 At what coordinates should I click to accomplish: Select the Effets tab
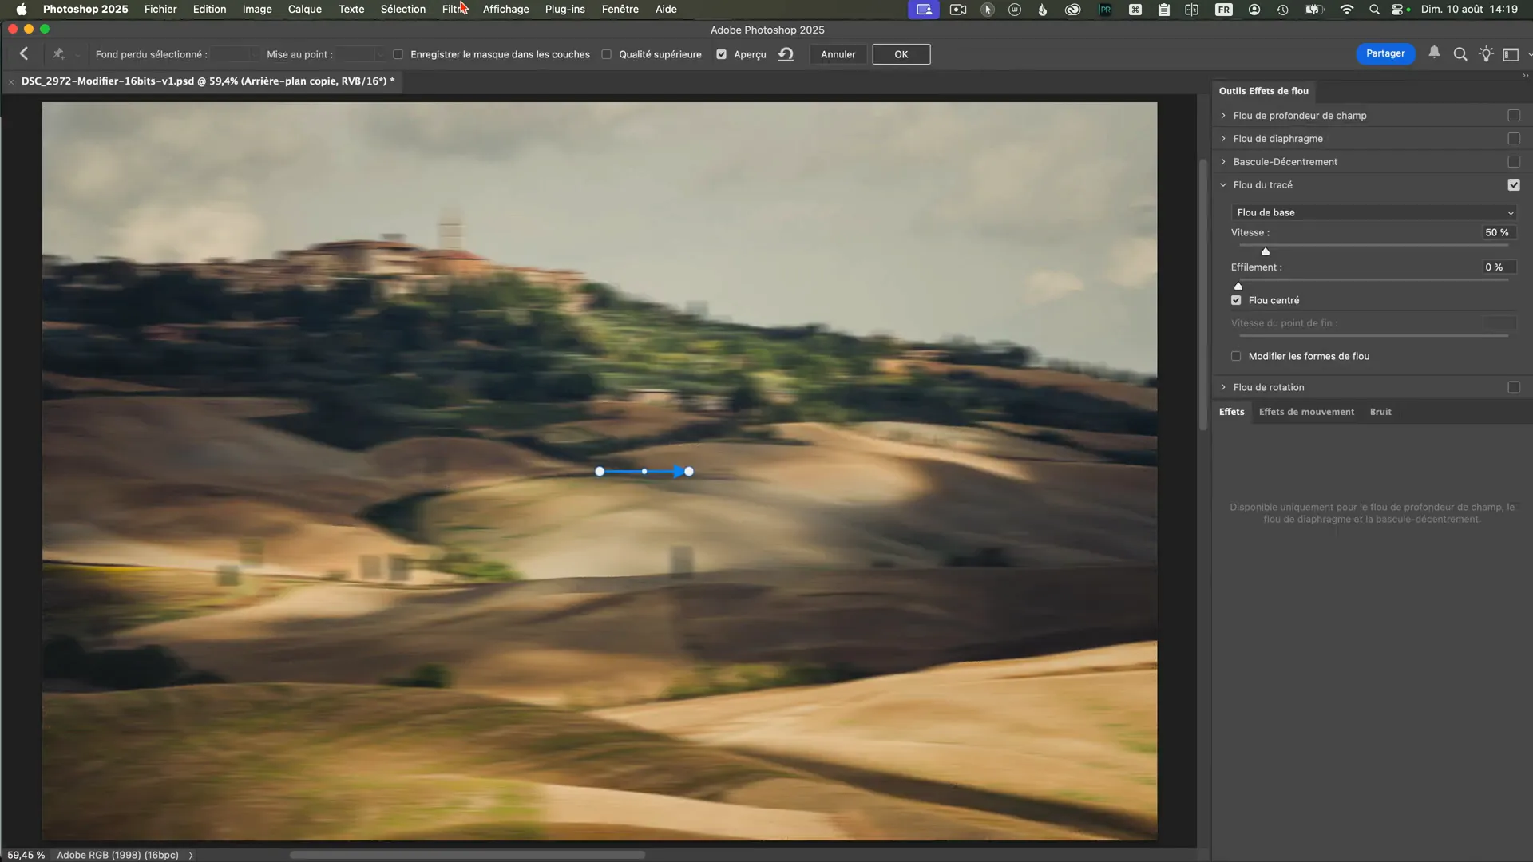point(1231,412)
